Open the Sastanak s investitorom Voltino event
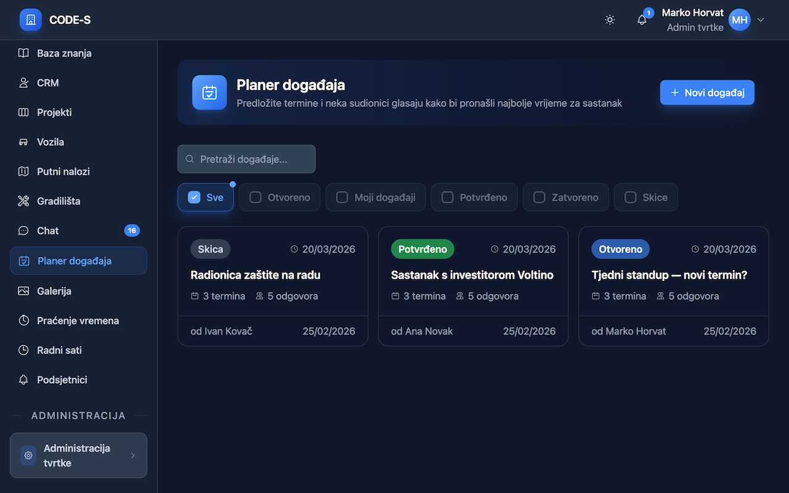This screenshot has width=789, height=493. pos(472,275)
